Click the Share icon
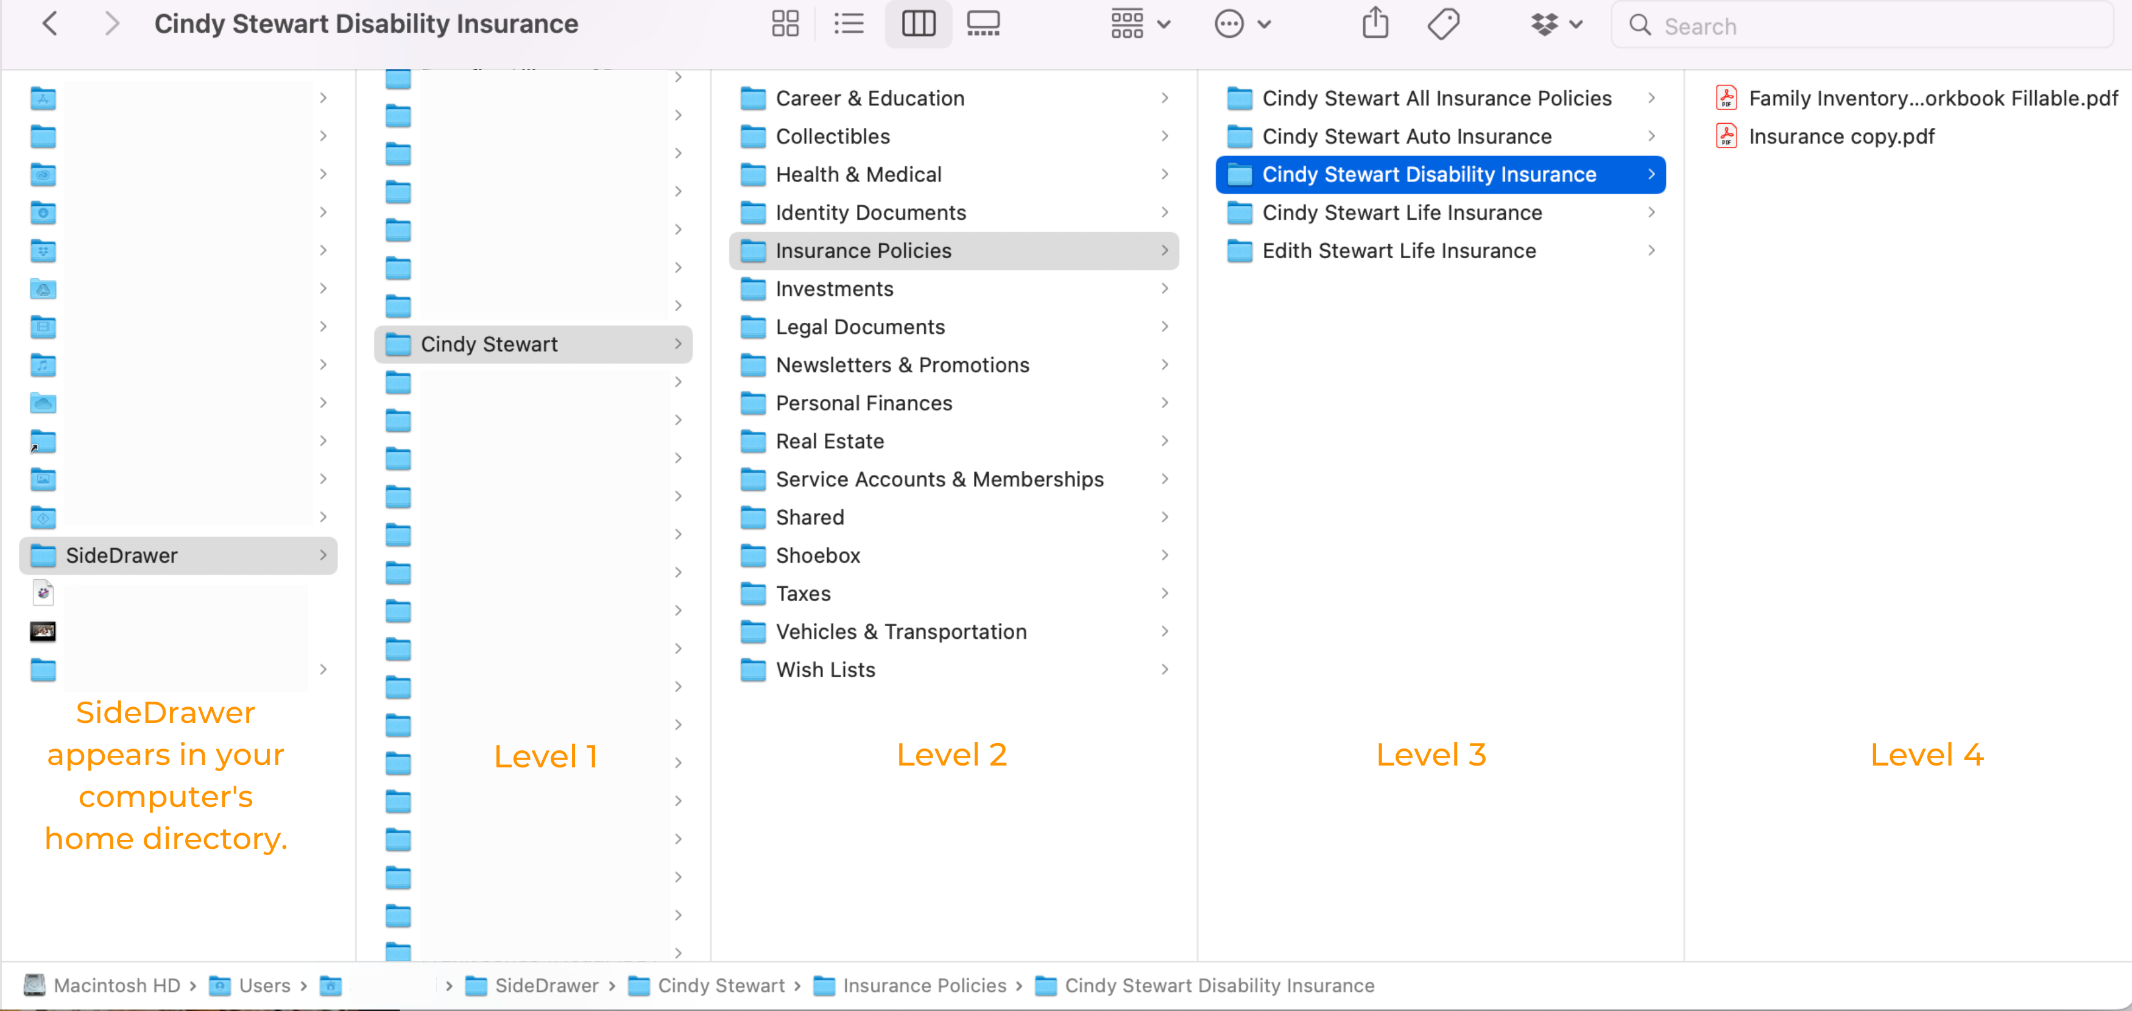The height and width of the screenshot is (1011, 2132). pos(1375,24)
